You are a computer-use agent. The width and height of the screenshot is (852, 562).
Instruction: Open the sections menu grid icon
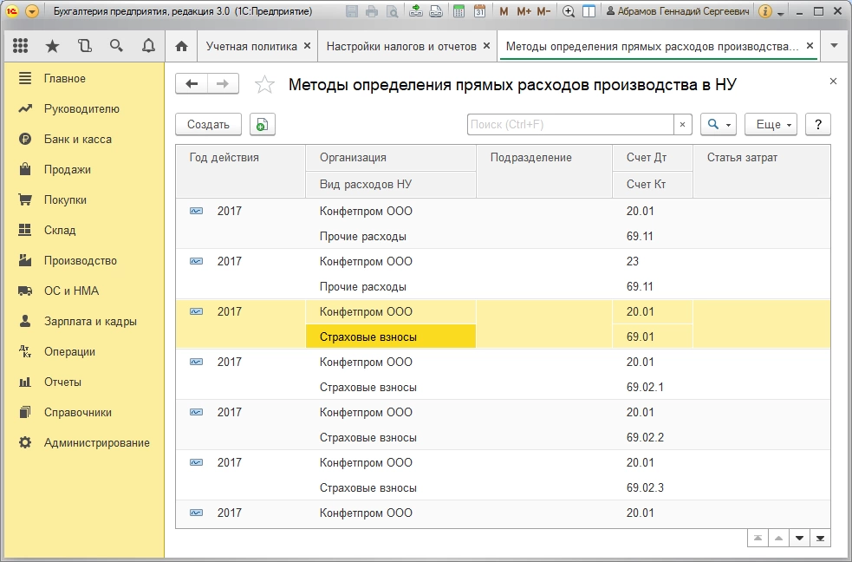(20, 46)
